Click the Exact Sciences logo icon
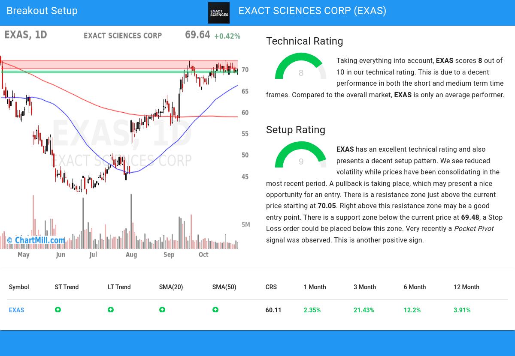515x356 pixels. [218, 13]
